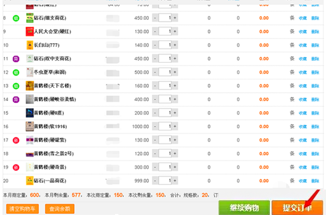Open the 人民大会堂(硬红) product thumbnail
The width and height of the screenshot is (326, 215).
coord(29,32)
